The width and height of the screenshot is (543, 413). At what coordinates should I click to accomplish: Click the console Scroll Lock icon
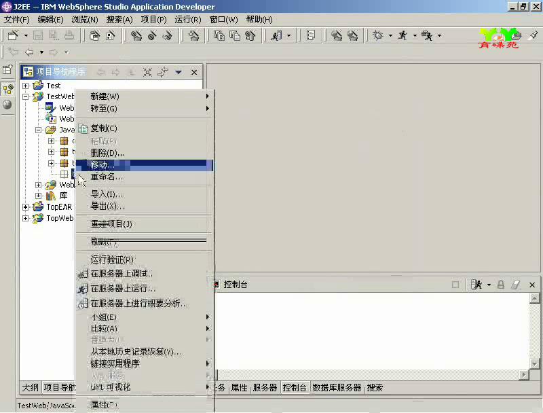pyautogui.click(x=501, y=285)
